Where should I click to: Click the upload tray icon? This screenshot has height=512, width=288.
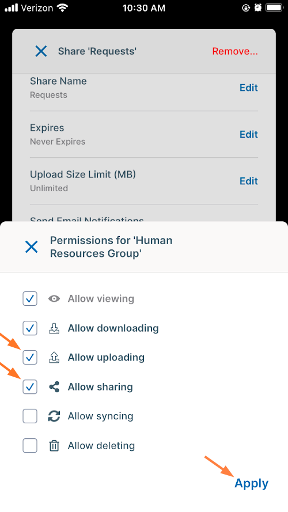coord(54,358)
